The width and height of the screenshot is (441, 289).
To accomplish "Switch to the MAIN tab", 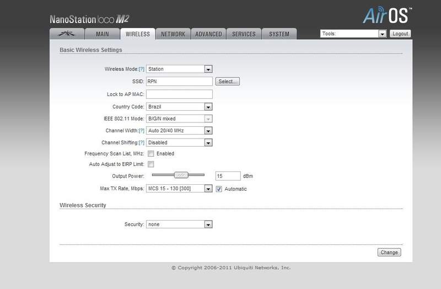I will [103, 34].
